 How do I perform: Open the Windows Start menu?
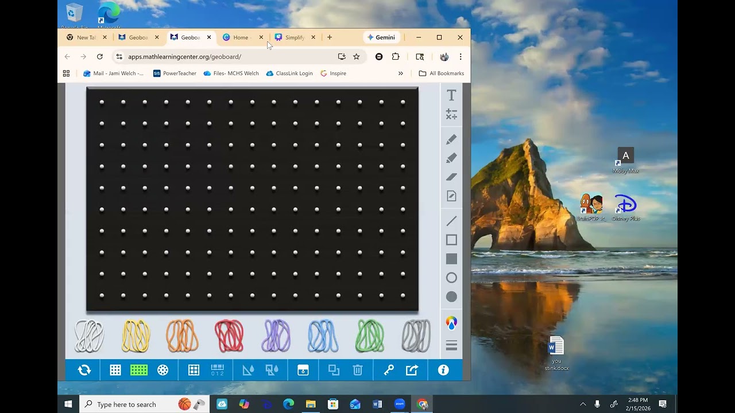(x=68, y=404)
